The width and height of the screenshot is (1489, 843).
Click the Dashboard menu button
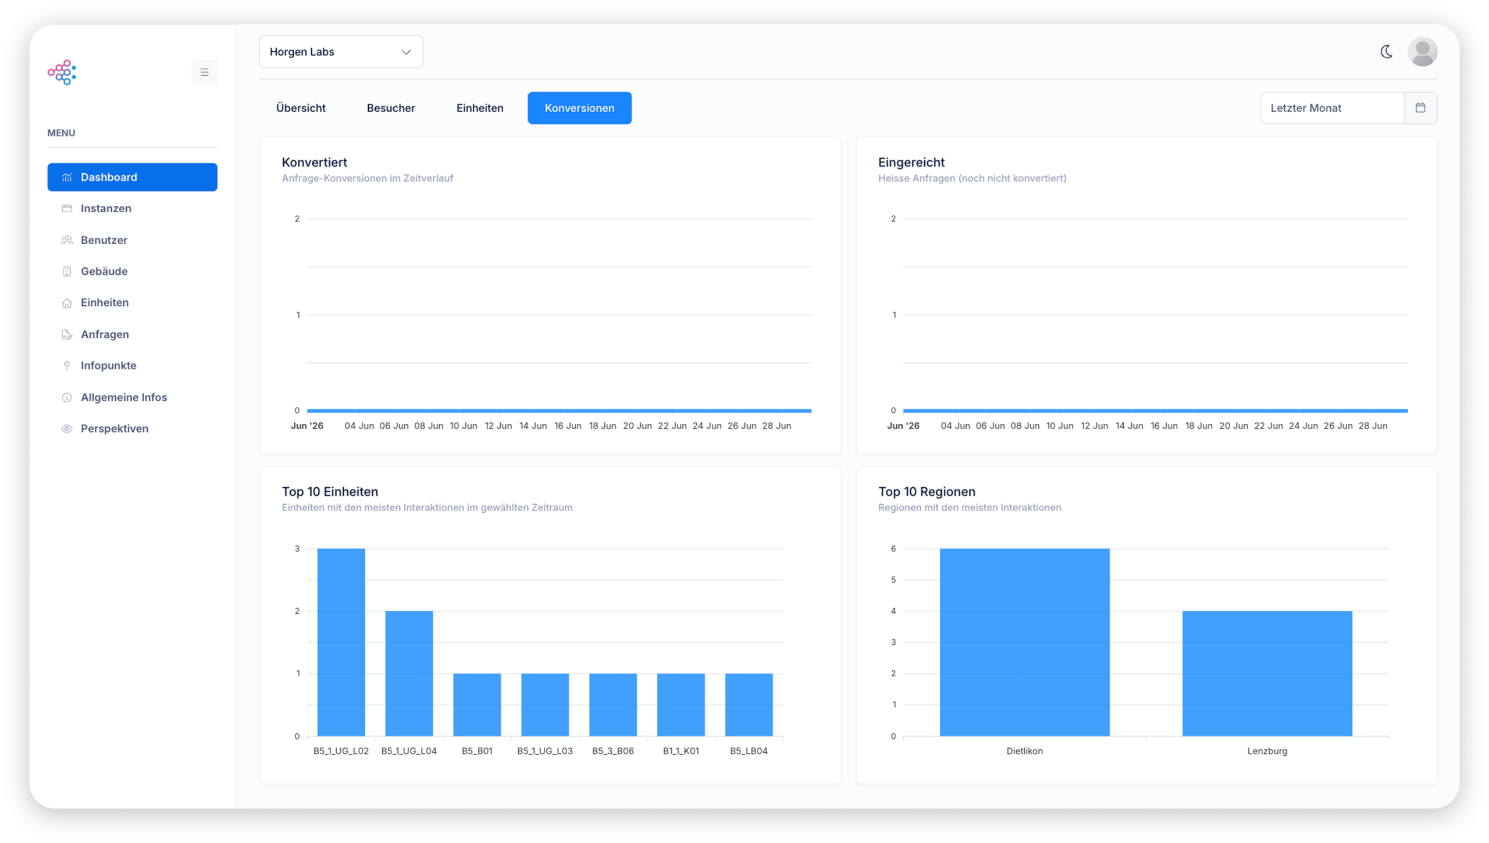132,177
